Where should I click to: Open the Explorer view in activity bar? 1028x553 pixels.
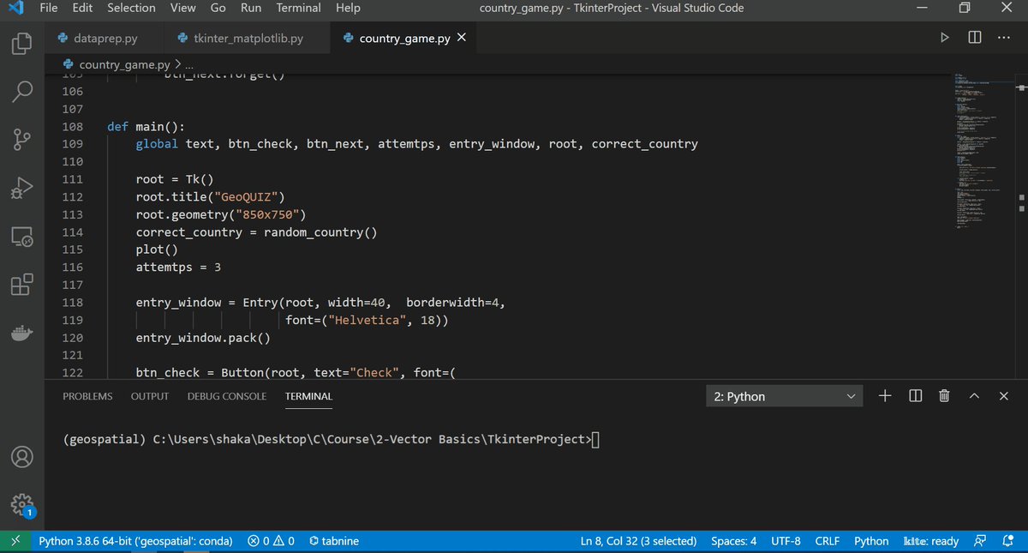[x=21, y=42]
